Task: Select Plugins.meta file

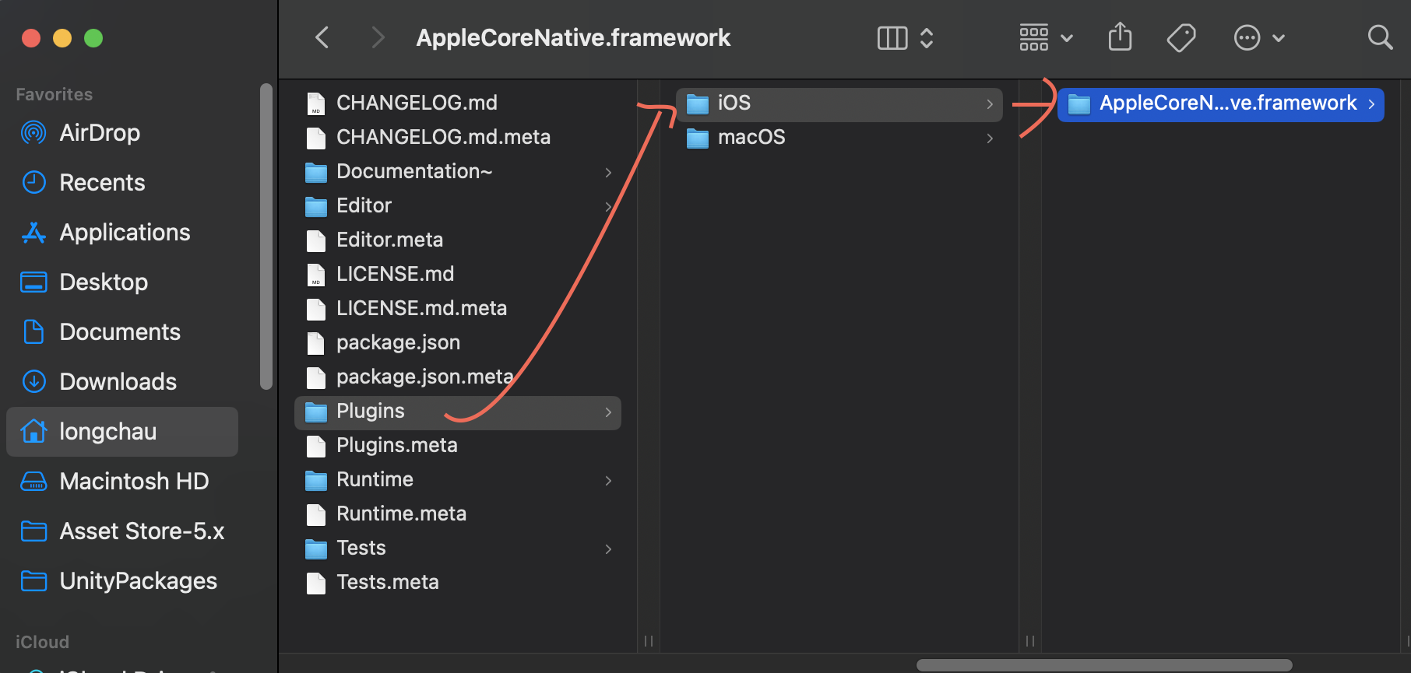Action: tap(458, 445)
